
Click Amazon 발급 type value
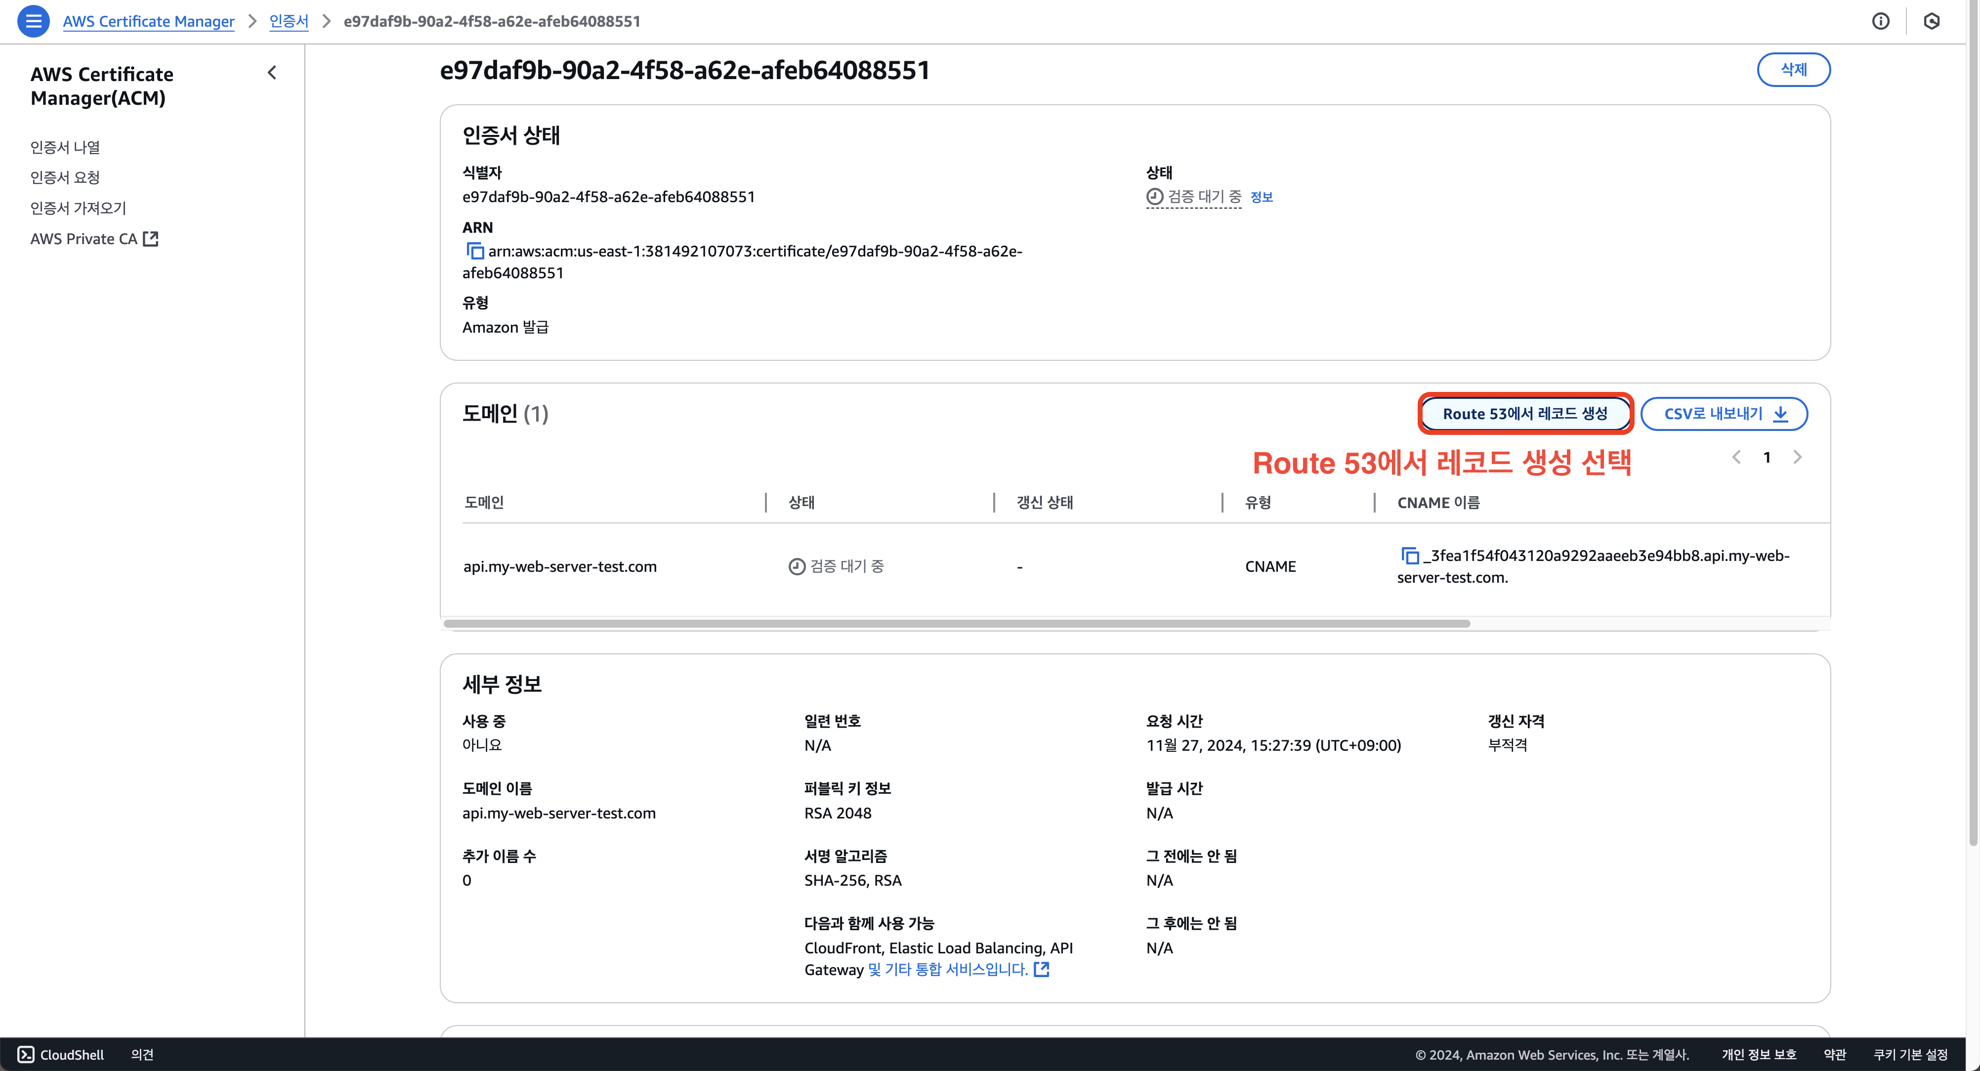pos(505,328)
